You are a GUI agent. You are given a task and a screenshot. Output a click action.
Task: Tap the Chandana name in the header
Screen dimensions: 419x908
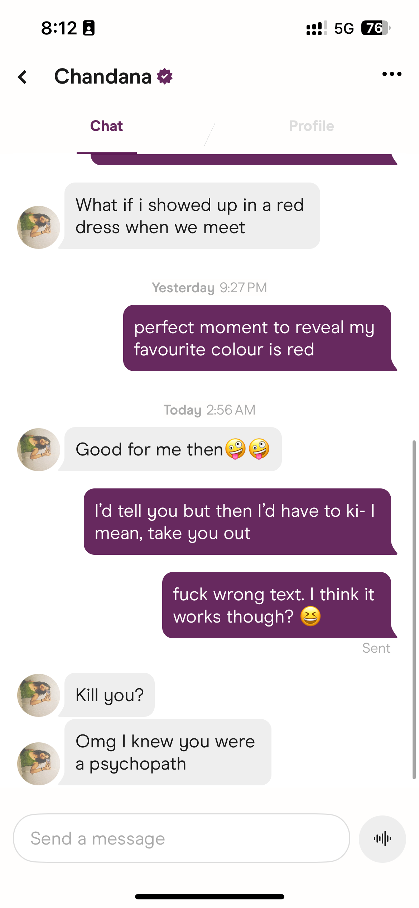tap(103, 76)
